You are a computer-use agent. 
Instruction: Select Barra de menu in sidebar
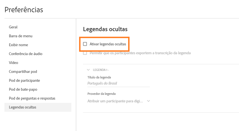(21, 36)
